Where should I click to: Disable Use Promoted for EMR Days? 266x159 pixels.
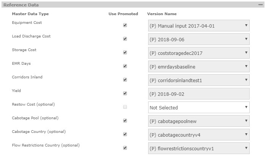point(125,66)
